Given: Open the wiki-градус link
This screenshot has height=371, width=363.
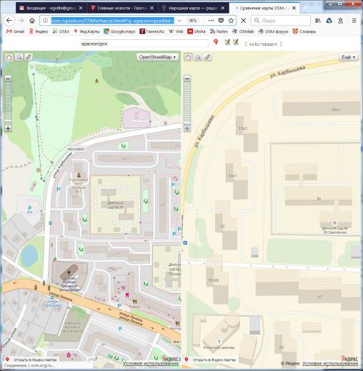Looking at the screenshot, I should tap(263, 44).
